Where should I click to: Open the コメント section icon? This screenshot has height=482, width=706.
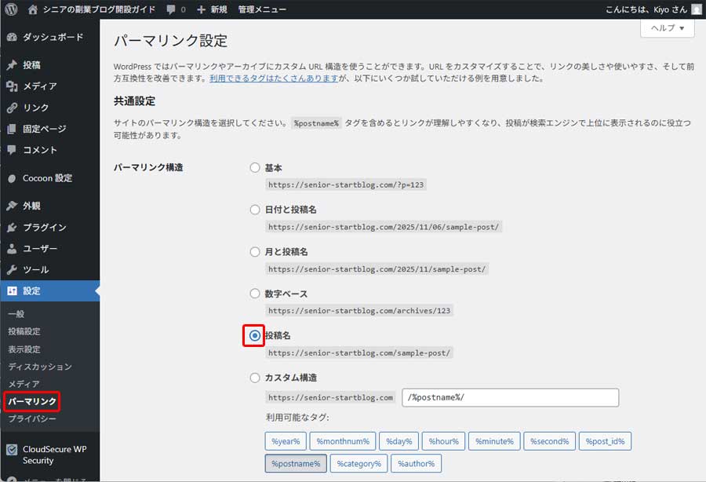(13, 151)
